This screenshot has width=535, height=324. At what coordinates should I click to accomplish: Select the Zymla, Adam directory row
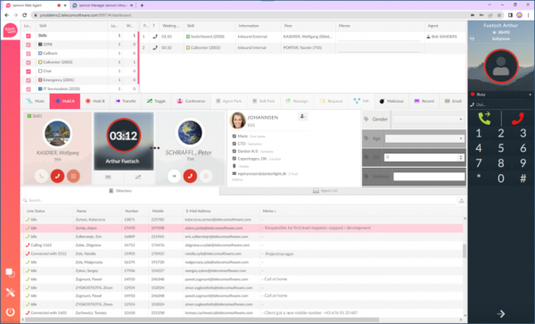[242, 228]
